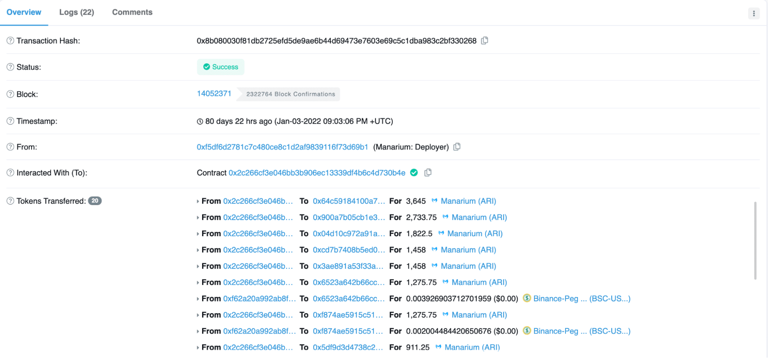The height and width of the screenshot is (358, 768).
Task: Copy the contract address icon
Action: click(428, 172)
